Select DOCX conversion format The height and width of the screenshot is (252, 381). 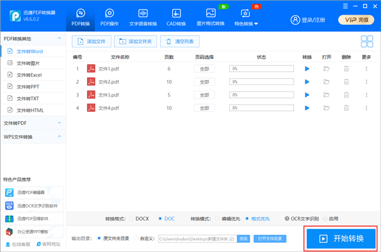point(139,219)
